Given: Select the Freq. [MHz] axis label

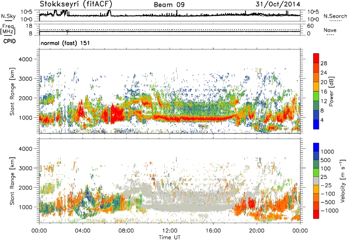Looking at the screenshot, I should tap(8, 29).
